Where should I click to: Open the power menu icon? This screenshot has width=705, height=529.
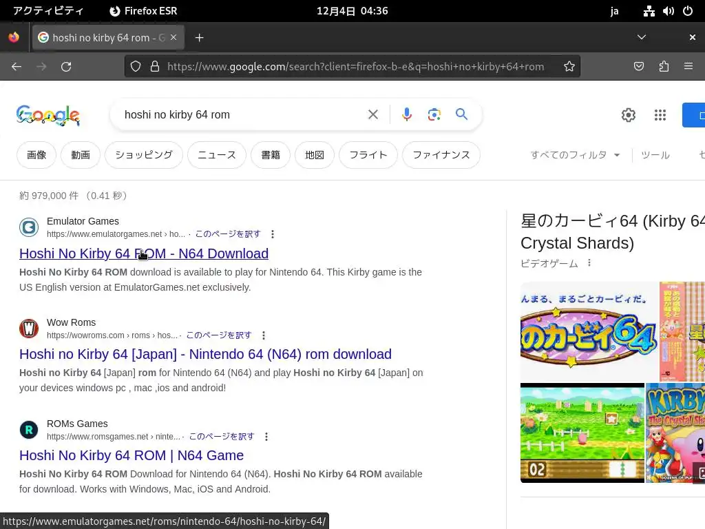pos(688,11)
